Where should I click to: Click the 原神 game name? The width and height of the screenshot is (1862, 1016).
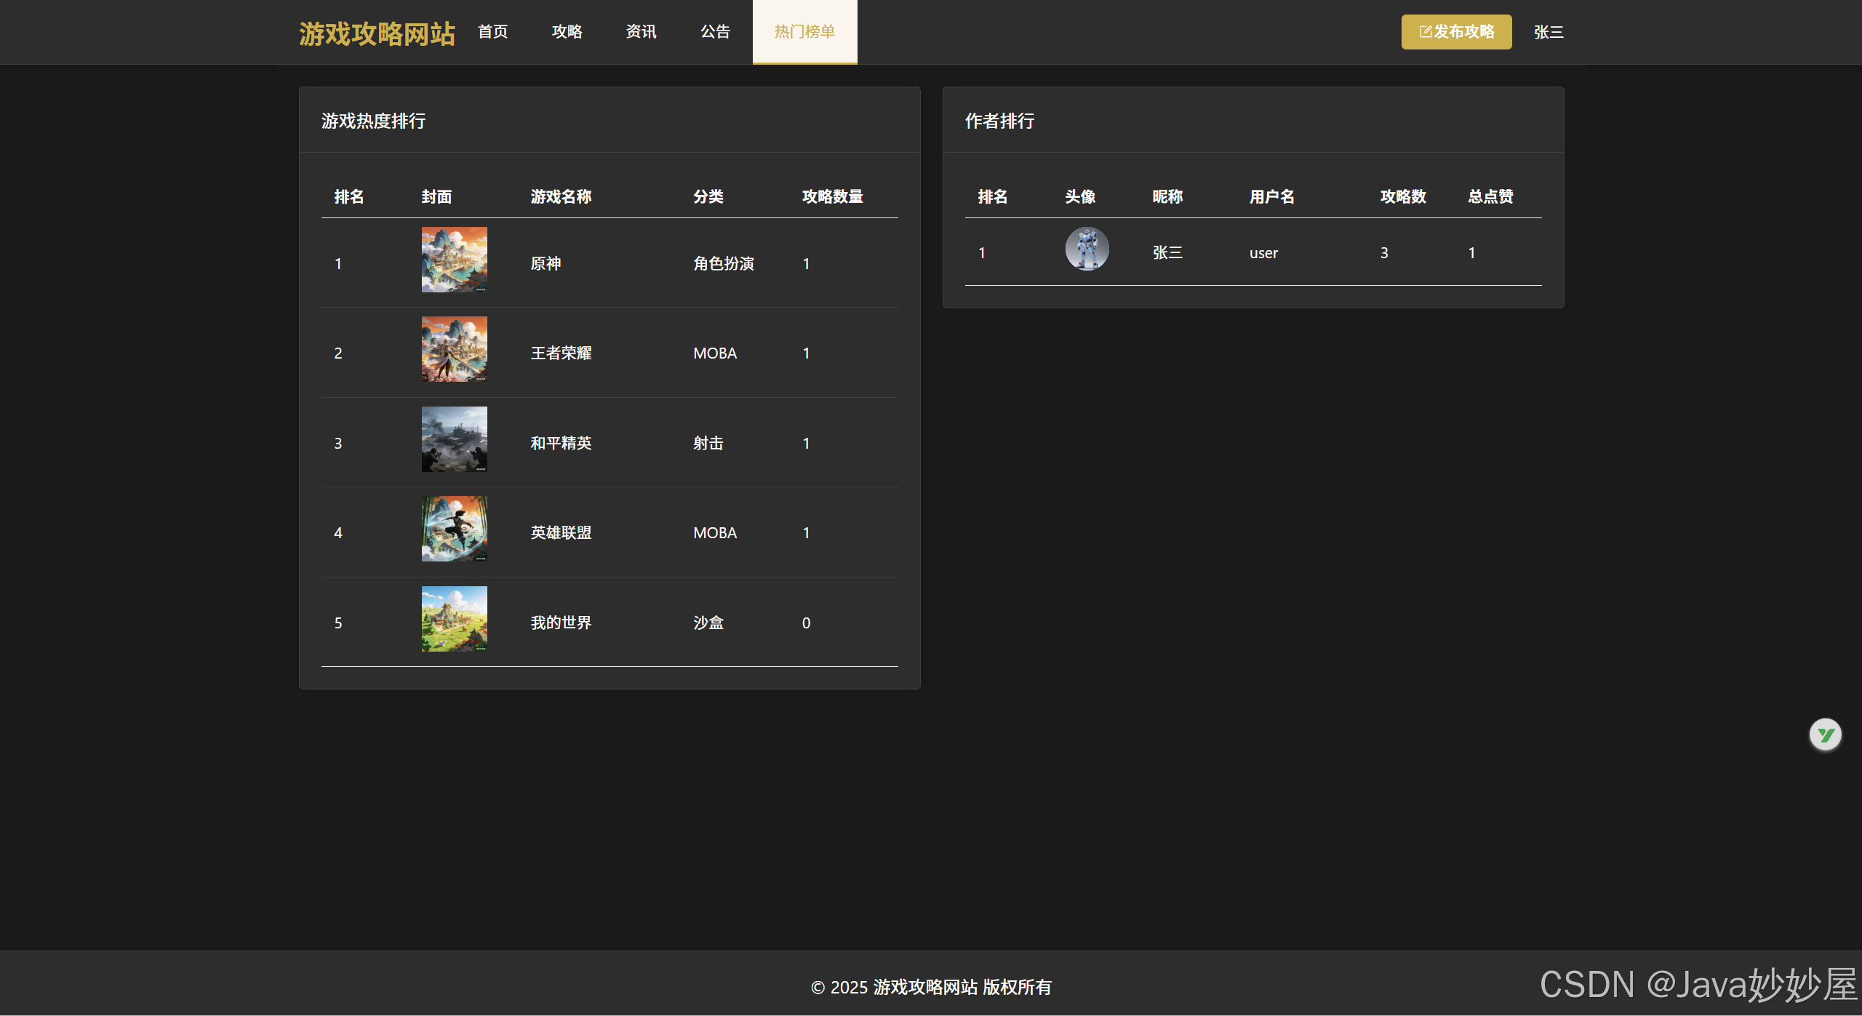tap(546, 263)
